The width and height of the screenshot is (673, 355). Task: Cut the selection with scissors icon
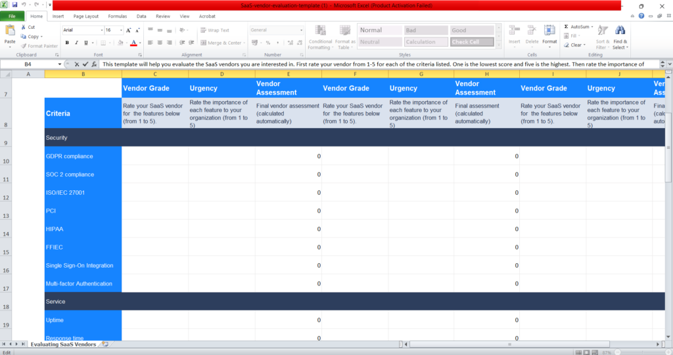pyautogui.click(x=24, y=27)
